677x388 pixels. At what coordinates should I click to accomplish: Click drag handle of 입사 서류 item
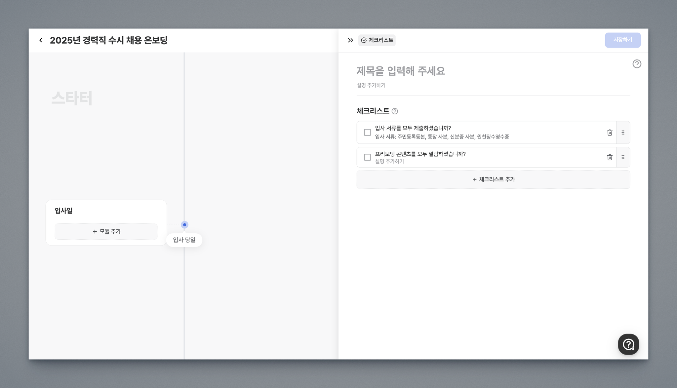coord(623,133)
